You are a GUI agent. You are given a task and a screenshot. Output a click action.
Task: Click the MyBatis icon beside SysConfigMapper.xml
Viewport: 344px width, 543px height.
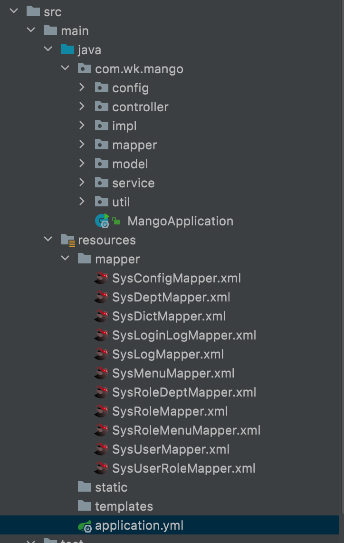tap(101, 278)
